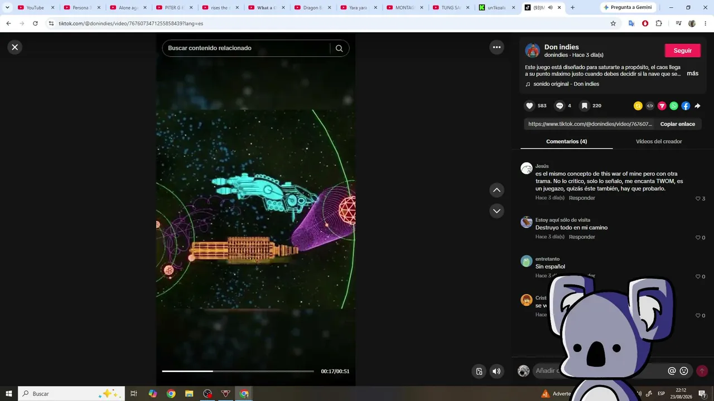Go to the previous video with up arrow

coord(496,190)
